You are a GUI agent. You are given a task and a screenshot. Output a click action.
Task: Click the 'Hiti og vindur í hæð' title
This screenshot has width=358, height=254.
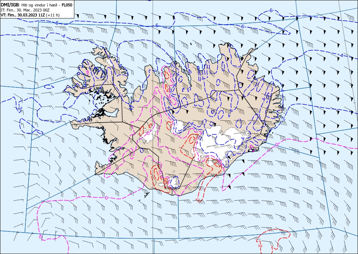39,5
